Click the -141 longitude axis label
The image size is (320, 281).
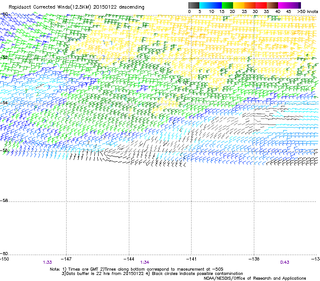(x=192, y=259)
